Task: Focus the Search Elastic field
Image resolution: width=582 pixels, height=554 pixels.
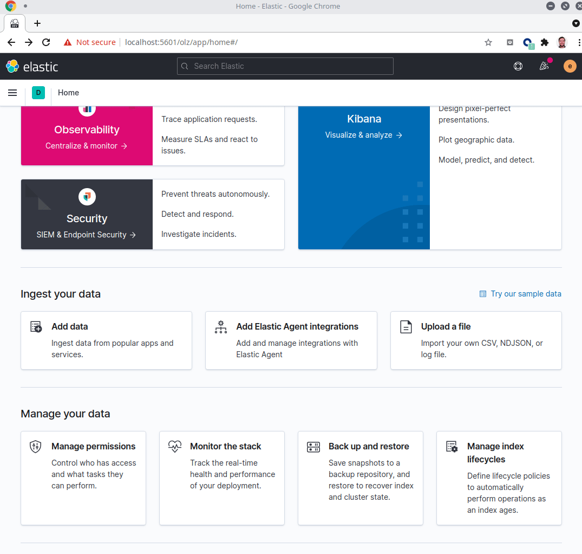Action: pos(285,66)
